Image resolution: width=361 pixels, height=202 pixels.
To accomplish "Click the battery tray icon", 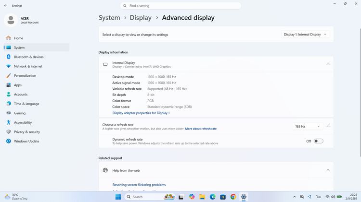I will click(339, 197).
